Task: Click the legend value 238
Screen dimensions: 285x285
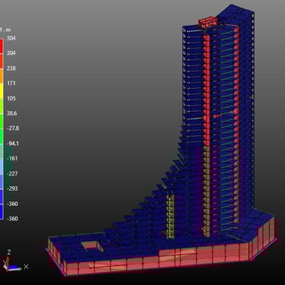Action: coord(11,68)
